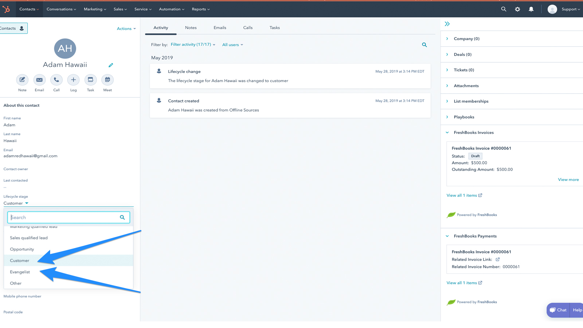
Task: Click View all 1 items under FreshBooks Payments
Action: (462, 282)
